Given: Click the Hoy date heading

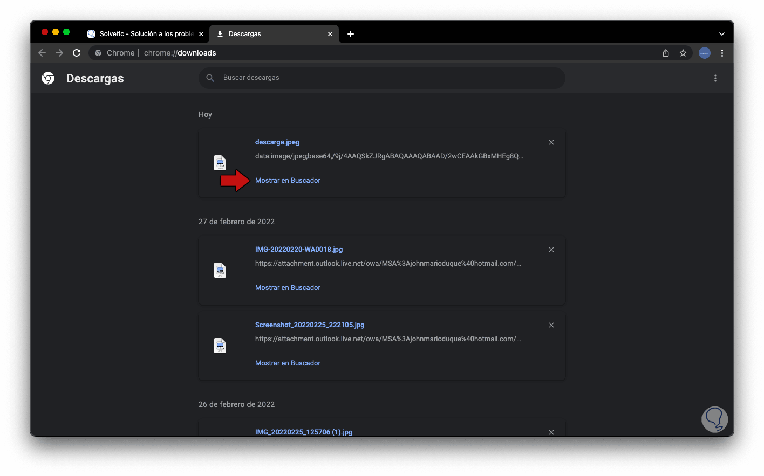Looking at the screenshot, I should (x=205, y=114).
